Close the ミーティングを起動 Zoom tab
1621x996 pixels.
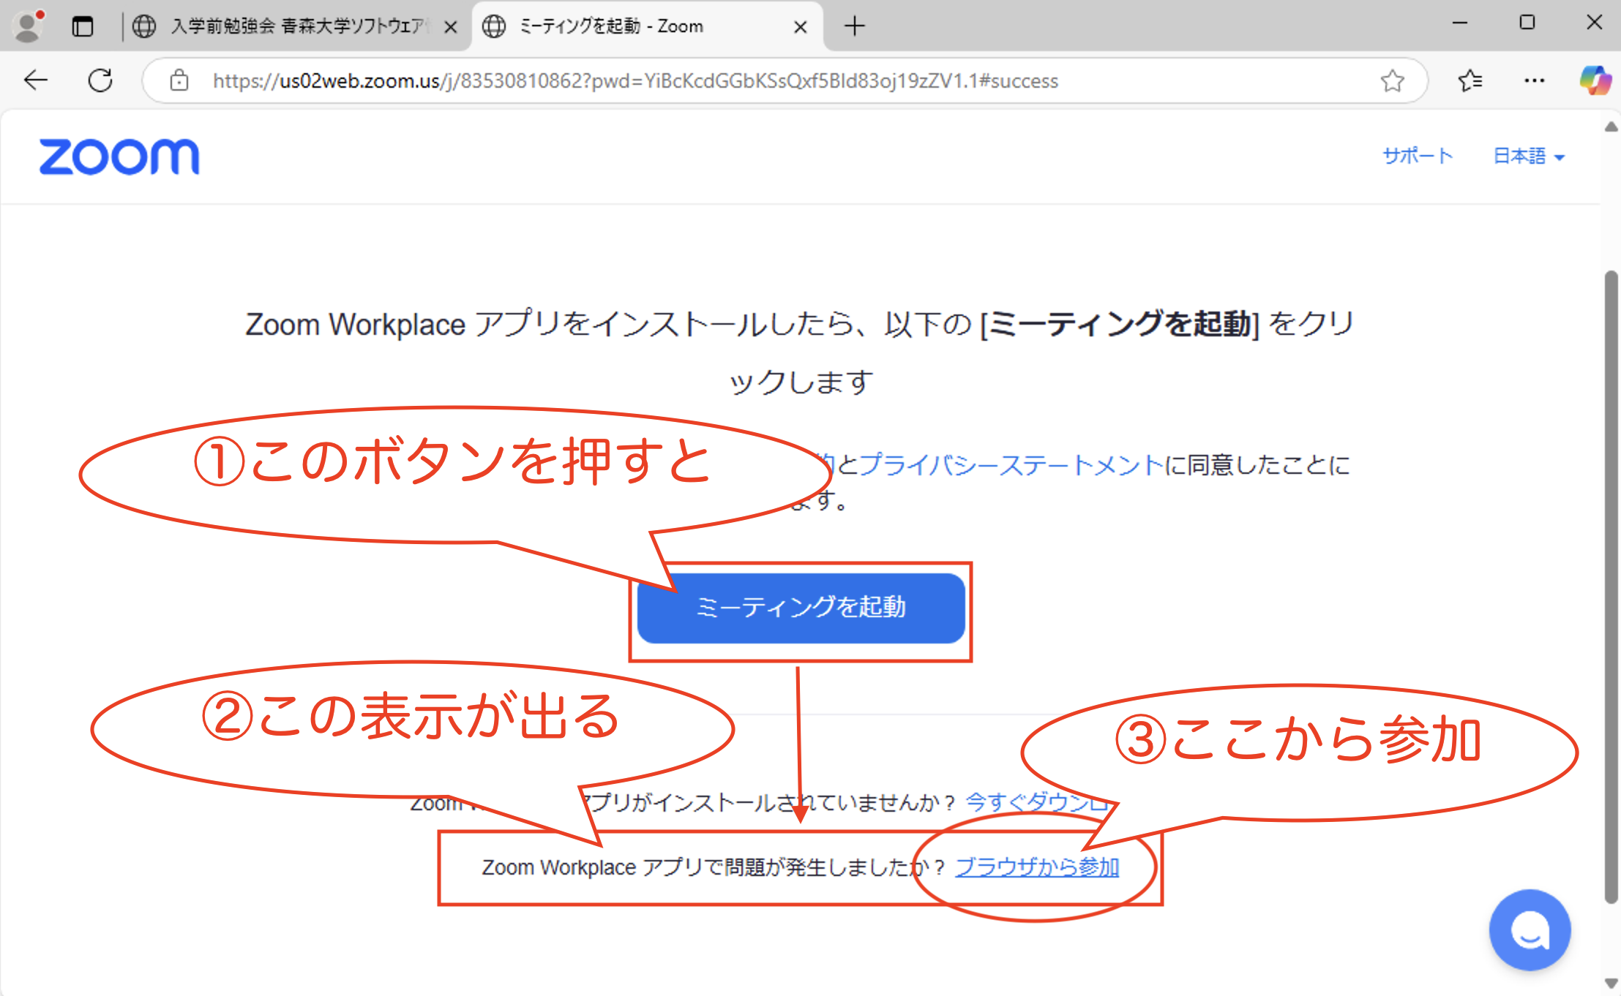[801, 27]
